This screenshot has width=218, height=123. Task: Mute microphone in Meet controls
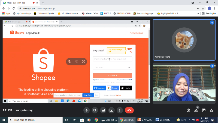(86, 110)
